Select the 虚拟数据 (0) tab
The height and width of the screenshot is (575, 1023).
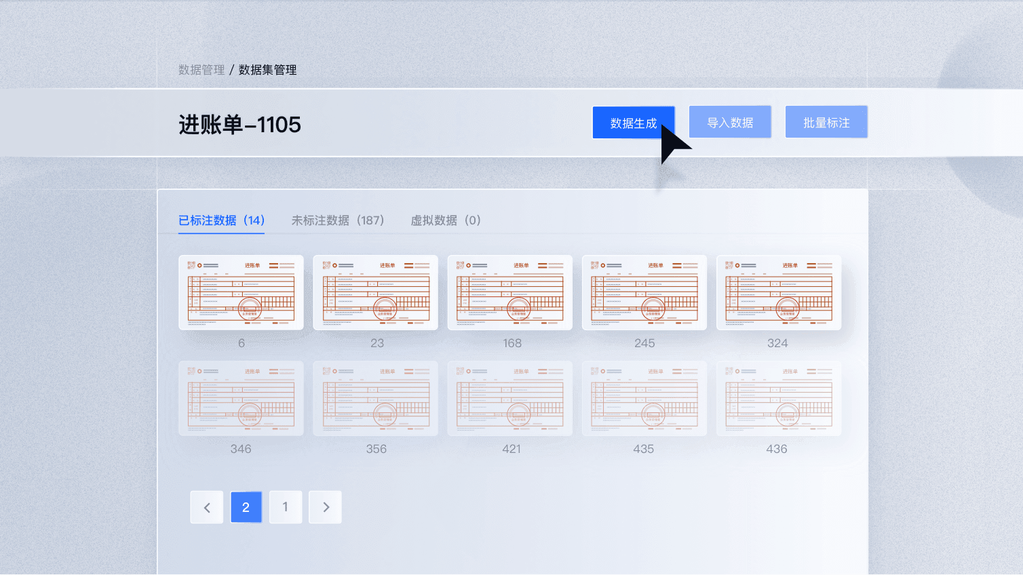point(446,220)
